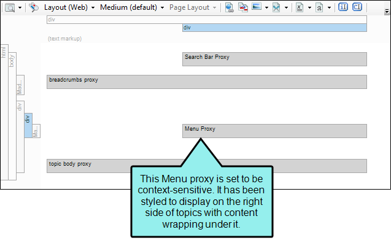The image size is (391, 243).
Task: Click the insert image icon
Action: (x=257, y=7)
